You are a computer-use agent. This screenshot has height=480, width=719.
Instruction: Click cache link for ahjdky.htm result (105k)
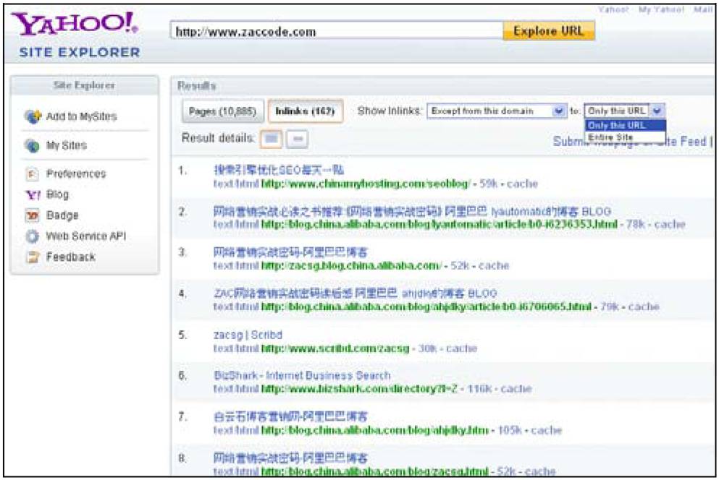547,431
